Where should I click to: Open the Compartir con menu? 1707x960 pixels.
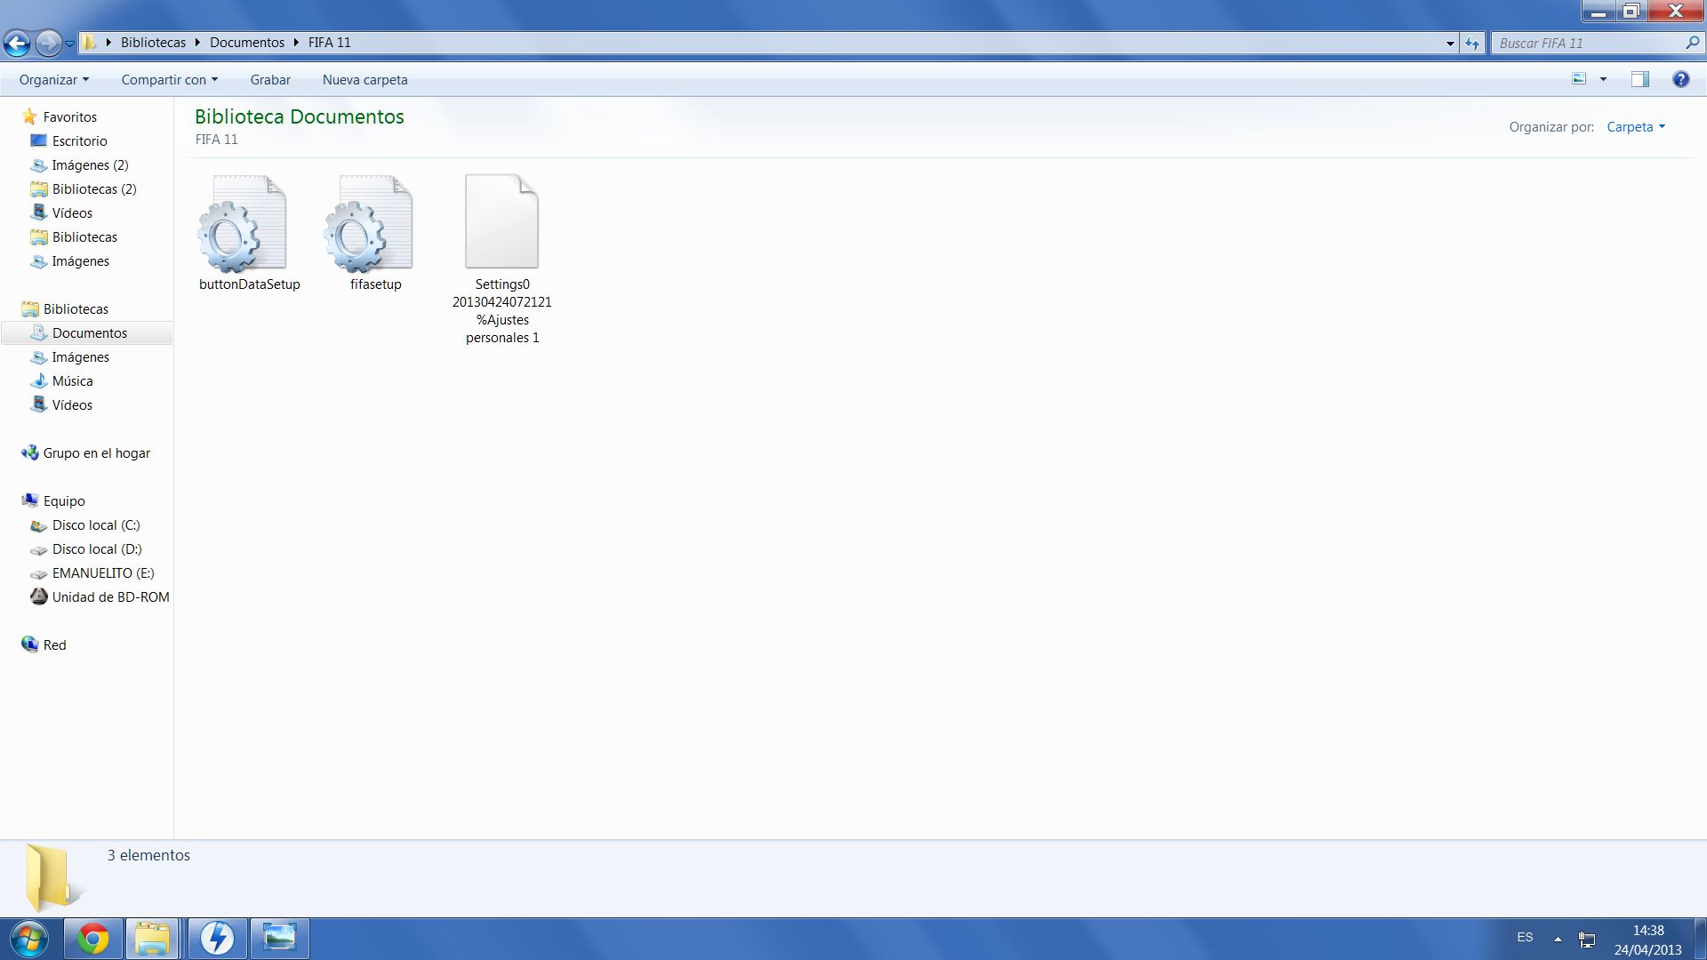pyautogui.click(x=169, y=80)
